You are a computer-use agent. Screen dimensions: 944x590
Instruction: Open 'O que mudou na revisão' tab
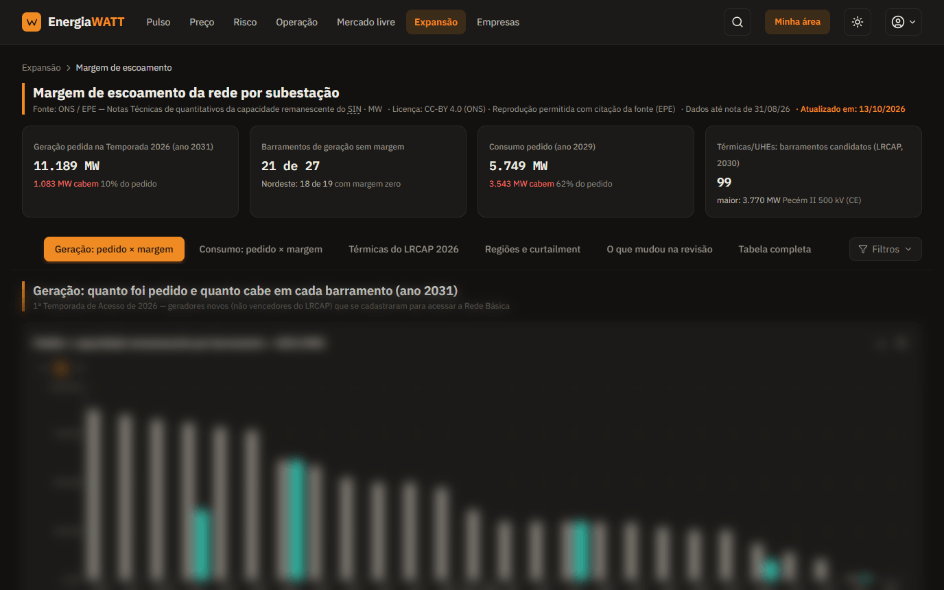click(659, 249)
